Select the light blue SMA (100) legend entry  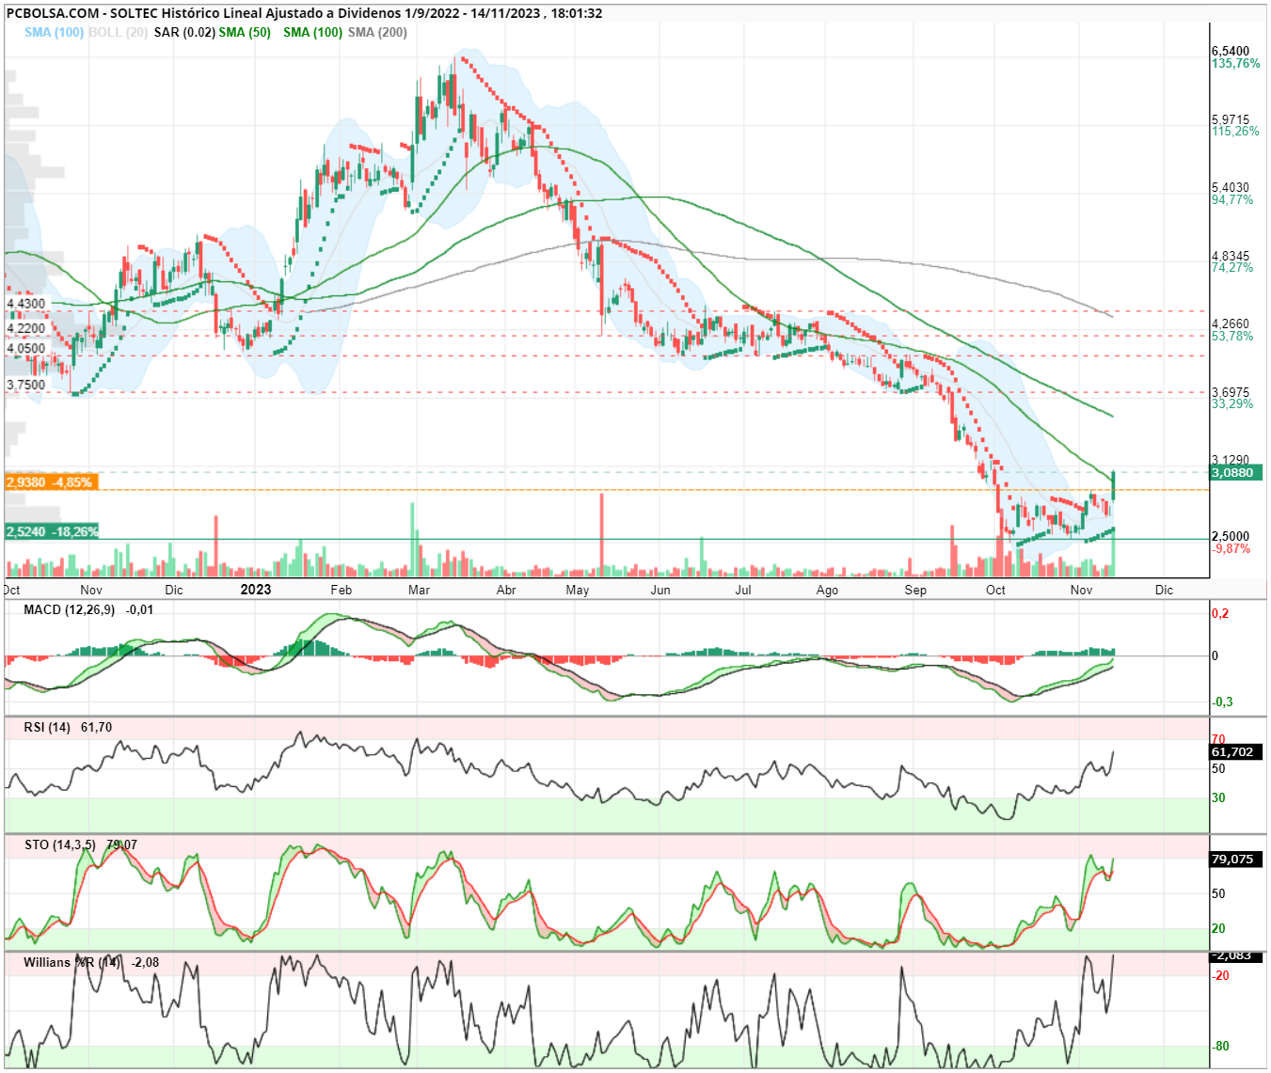pos(54,32)
